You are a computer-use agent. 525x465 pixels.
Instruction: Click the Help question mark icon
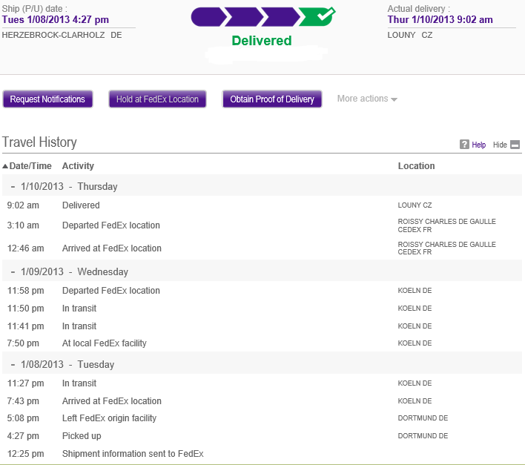(464, 145)
